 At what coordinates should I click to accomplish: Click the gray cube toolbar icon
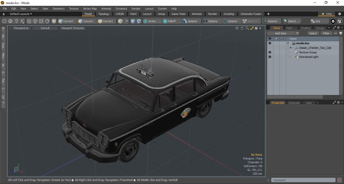(x=54, y=21)
